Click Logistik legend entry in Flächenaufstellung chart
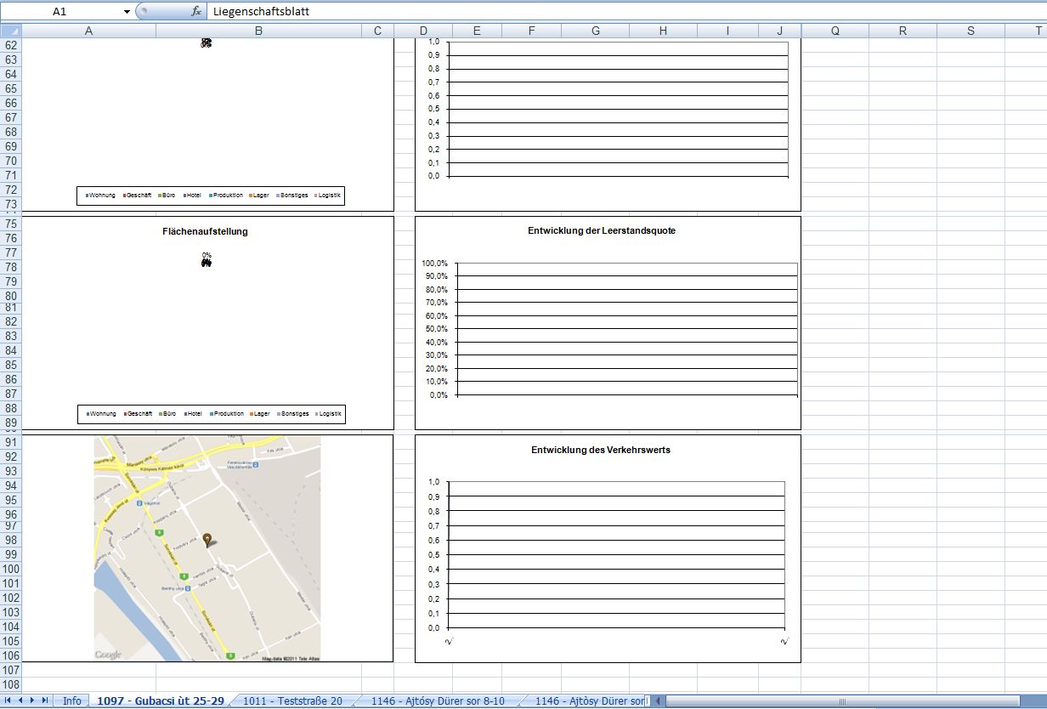Image resolution: width=1047 pixels, height=709 pixels. pyautogui.click(x=328, y=414)
